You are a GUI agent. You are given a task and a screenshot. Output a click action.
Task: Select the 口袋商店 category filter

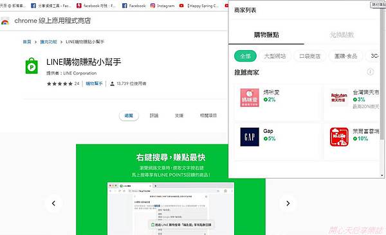point(310,56)
